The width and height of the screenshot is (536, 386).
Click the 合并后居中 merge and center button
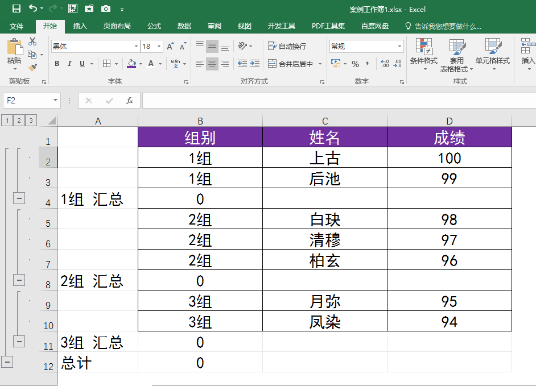[x=291, y=64]
